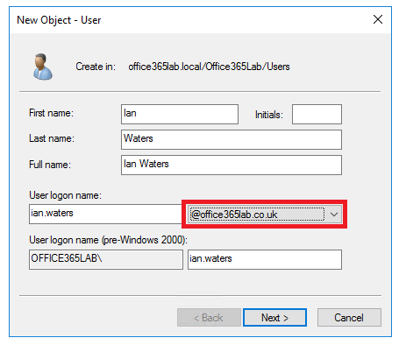Click the OFFICE365LAB\ domain prefix field

tap(106, 259)
